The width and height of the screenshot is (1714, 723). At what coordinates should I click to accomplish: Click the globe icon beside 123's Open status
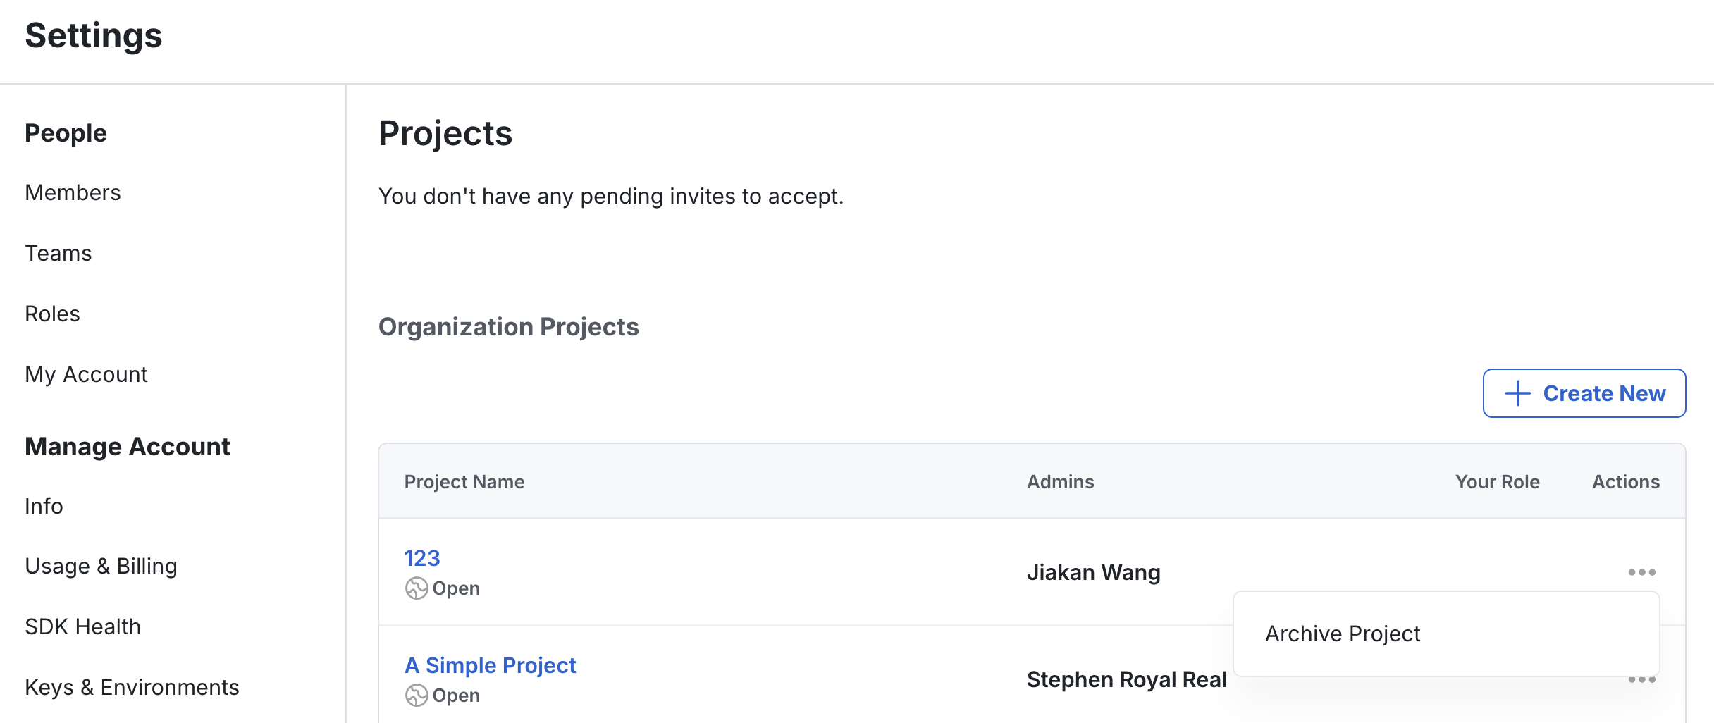click(x=417, y=588)
